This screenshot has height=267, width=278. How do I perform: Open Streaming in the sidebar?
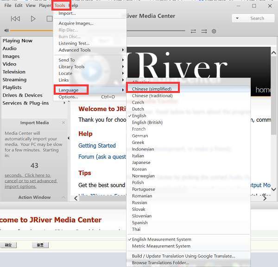(x=14, y=80)
